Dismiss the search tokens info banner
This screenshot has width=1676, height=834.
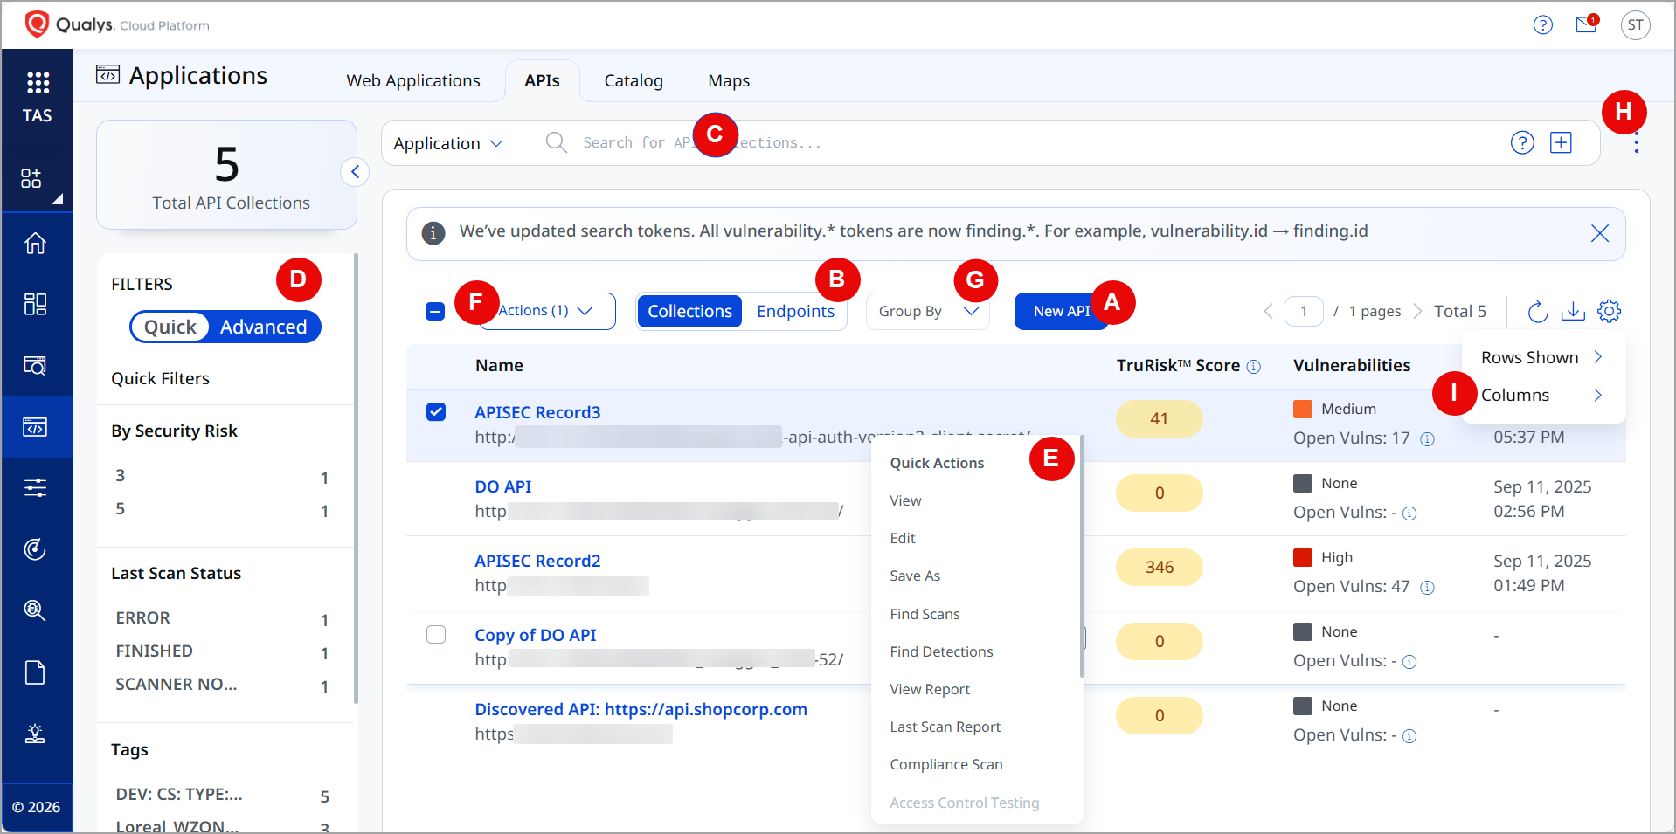1600,233
